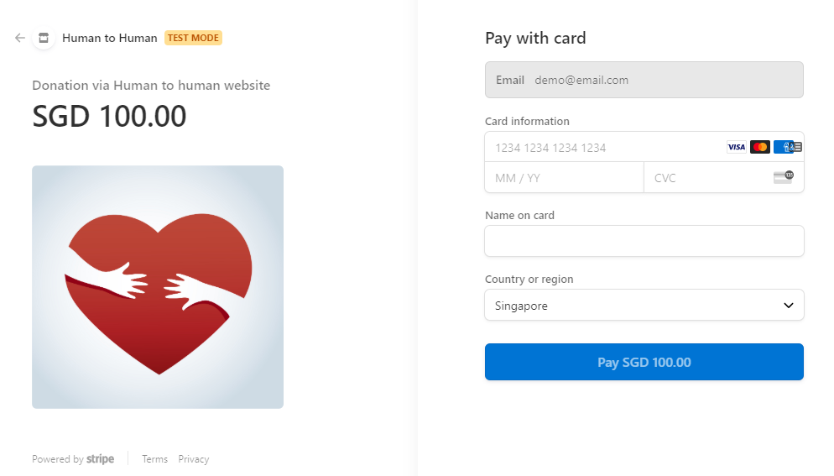Viewport: 834px width, 476px height.
Task: Open the Terms link
Action: pyautogui.click(x=154, y=459)
